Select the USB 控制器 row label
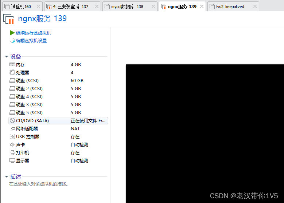 coord(28,136)
